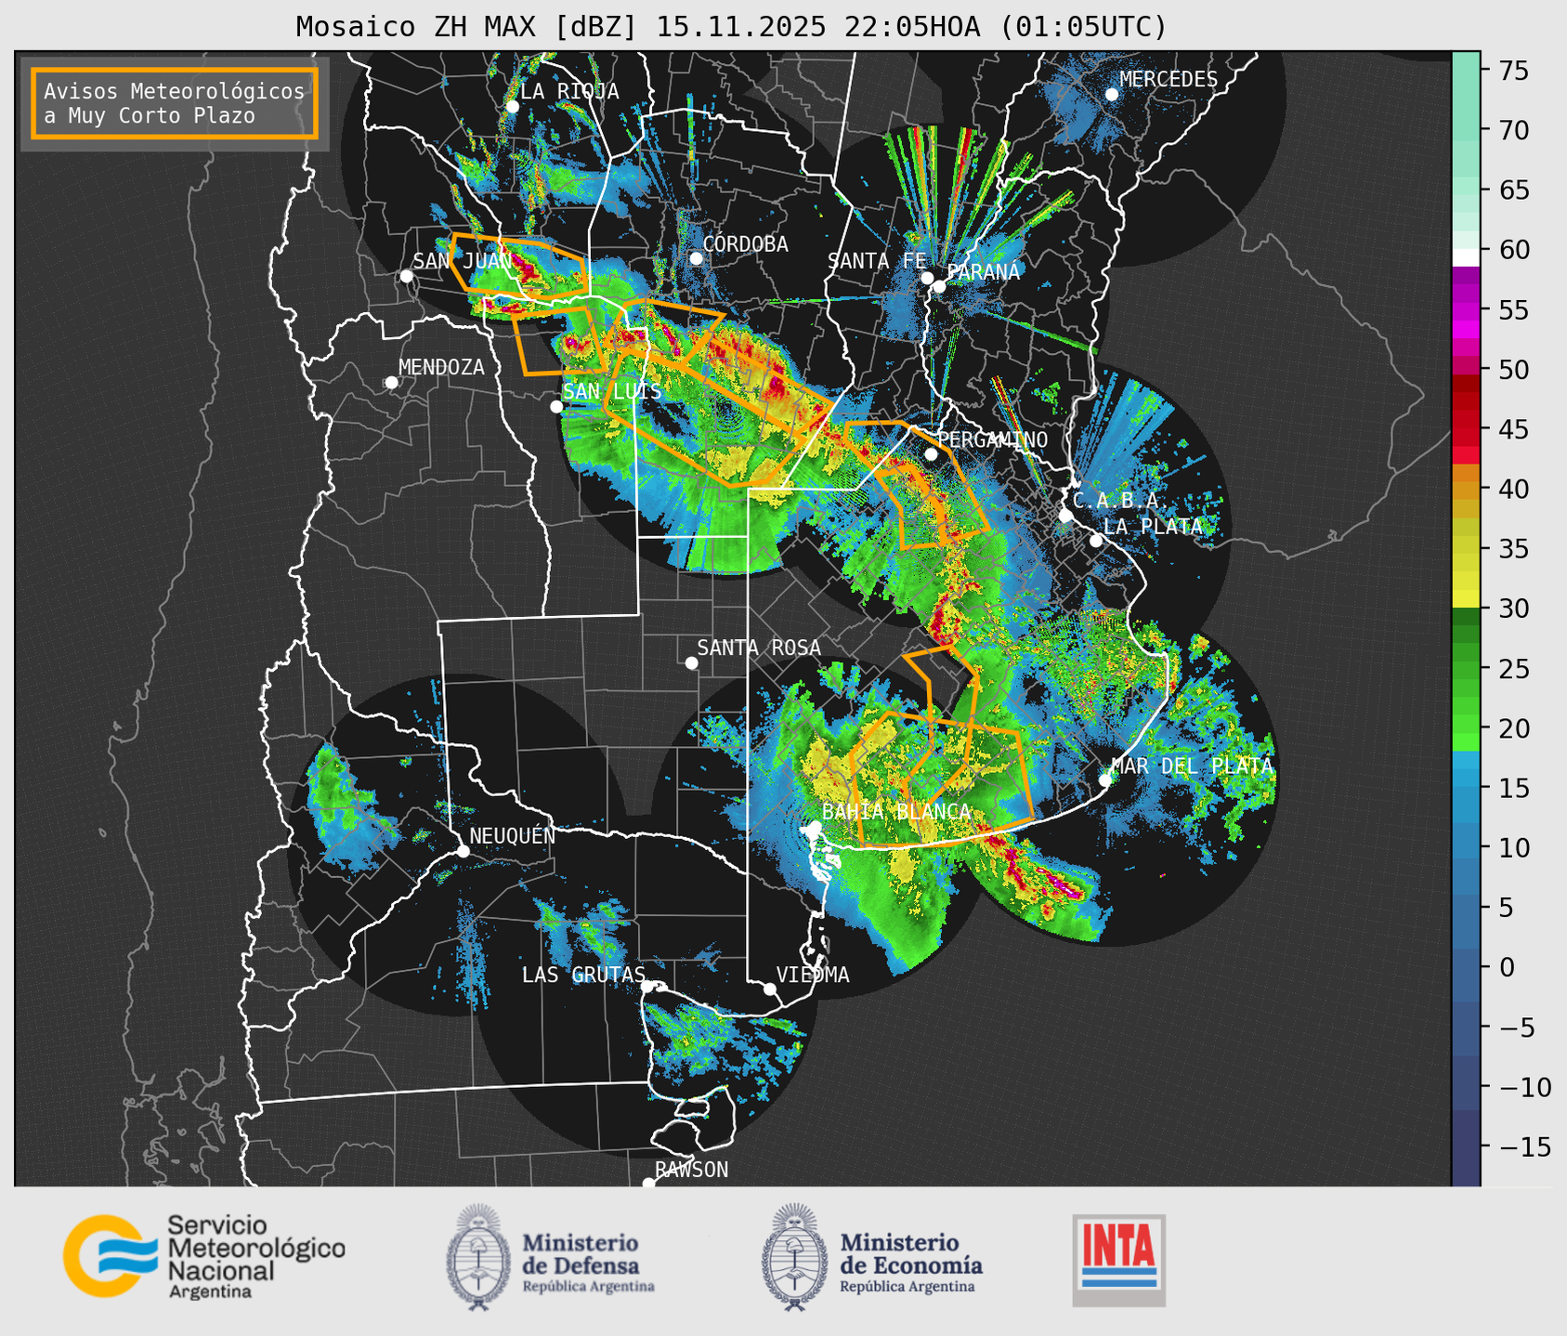Click the MAR DEL PLATA city marker dot

click(1105, 779)
